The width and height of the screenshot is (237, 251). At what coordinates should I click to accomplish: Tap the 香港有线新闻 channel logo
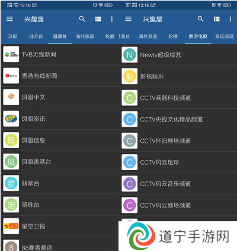[11, 76]
